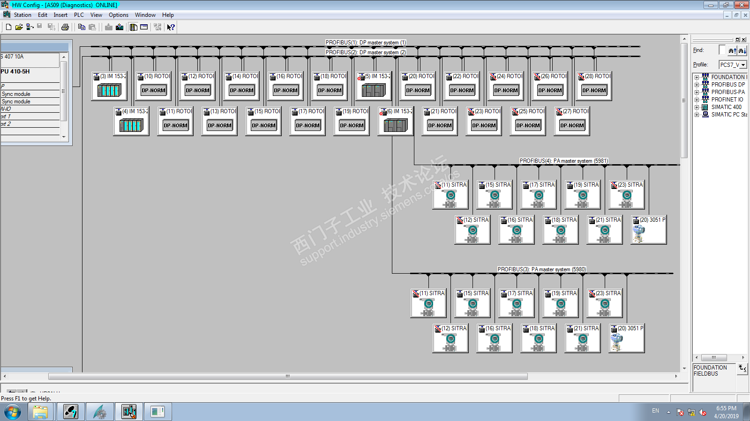Expand the PROFIBUS DP catalog node
This screenshot has width=750, height=421.
[x=697, y=85]
